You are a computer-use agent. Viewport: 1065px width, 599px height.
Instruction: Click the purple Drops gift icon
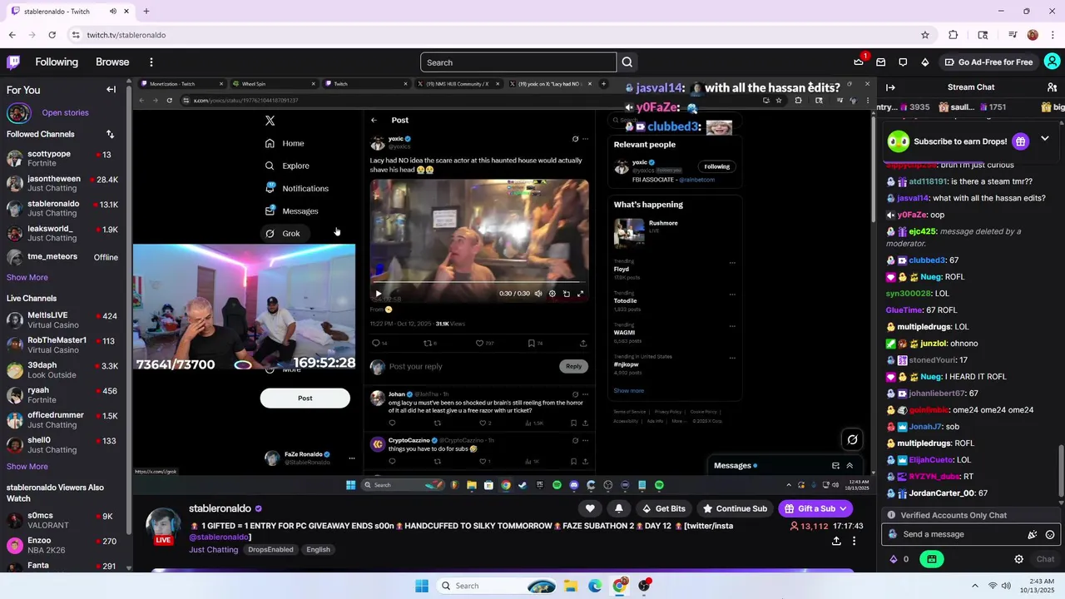point(1020,141)
